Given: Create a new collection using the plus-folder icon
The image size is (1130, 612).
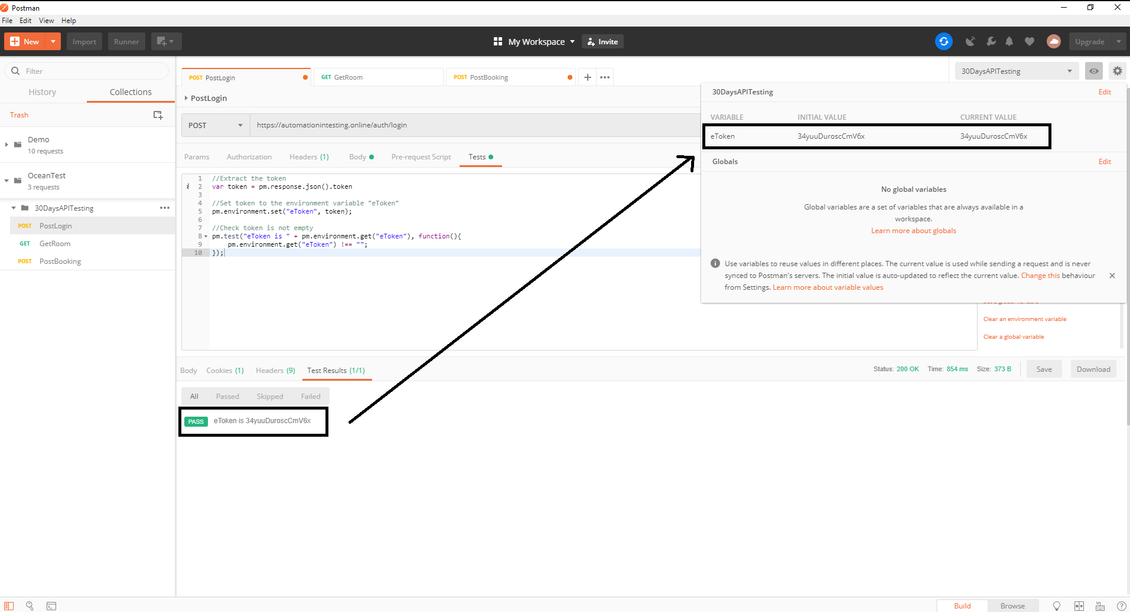Looking at the screenshot, I should 158,115.
